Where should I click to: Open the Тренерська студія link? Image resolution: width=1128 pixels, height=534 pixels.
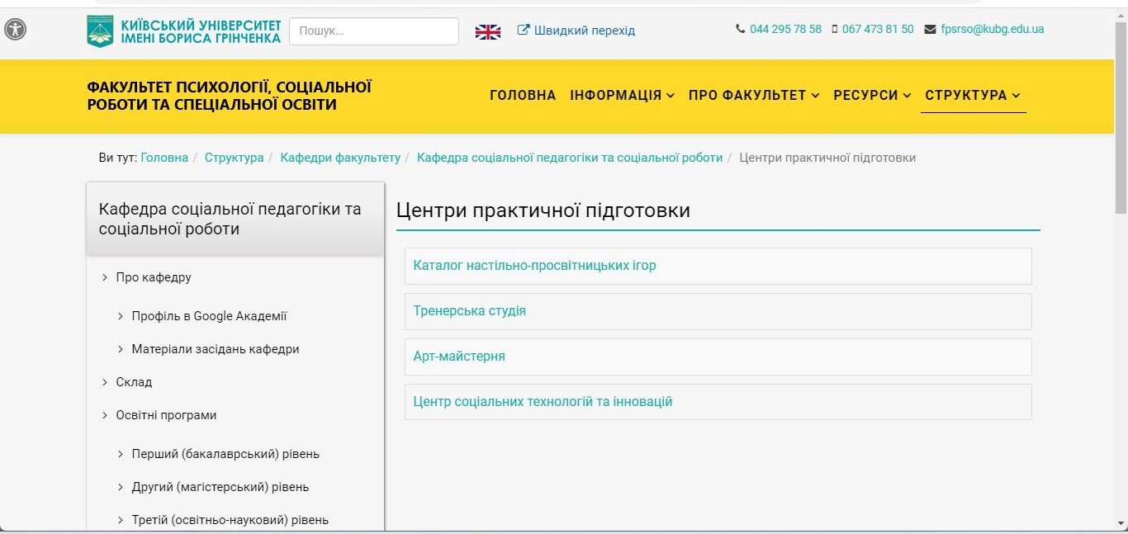point(469,311)
